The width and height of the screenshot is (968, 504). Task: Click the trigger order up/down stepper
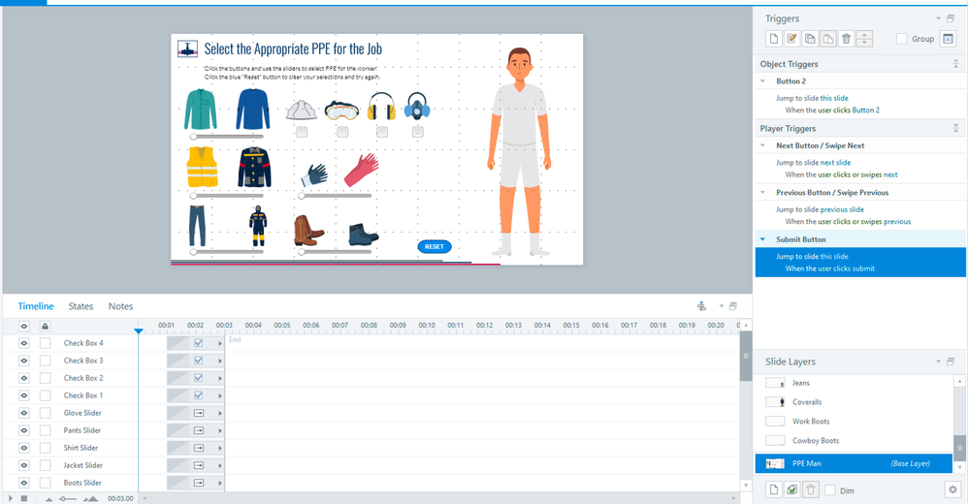864,38
